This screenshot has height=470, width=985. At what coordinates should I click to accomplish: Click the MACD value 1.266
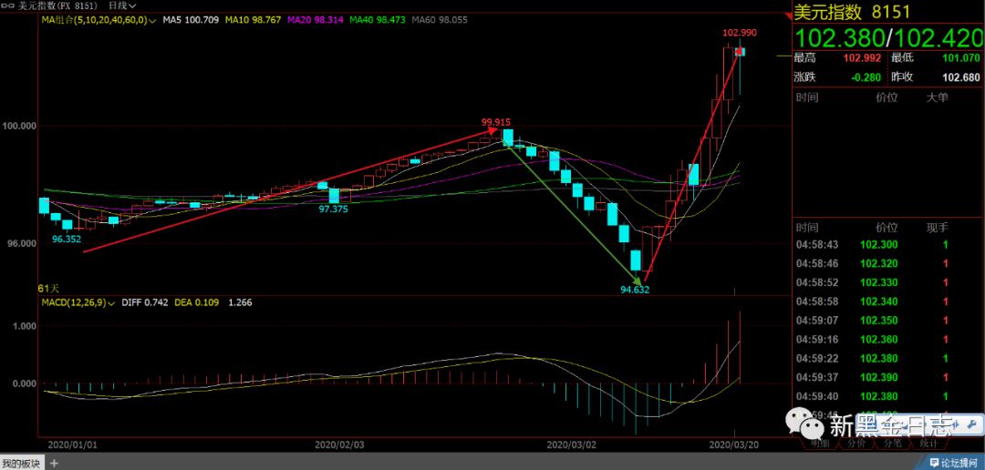click(x=240, y=303)
